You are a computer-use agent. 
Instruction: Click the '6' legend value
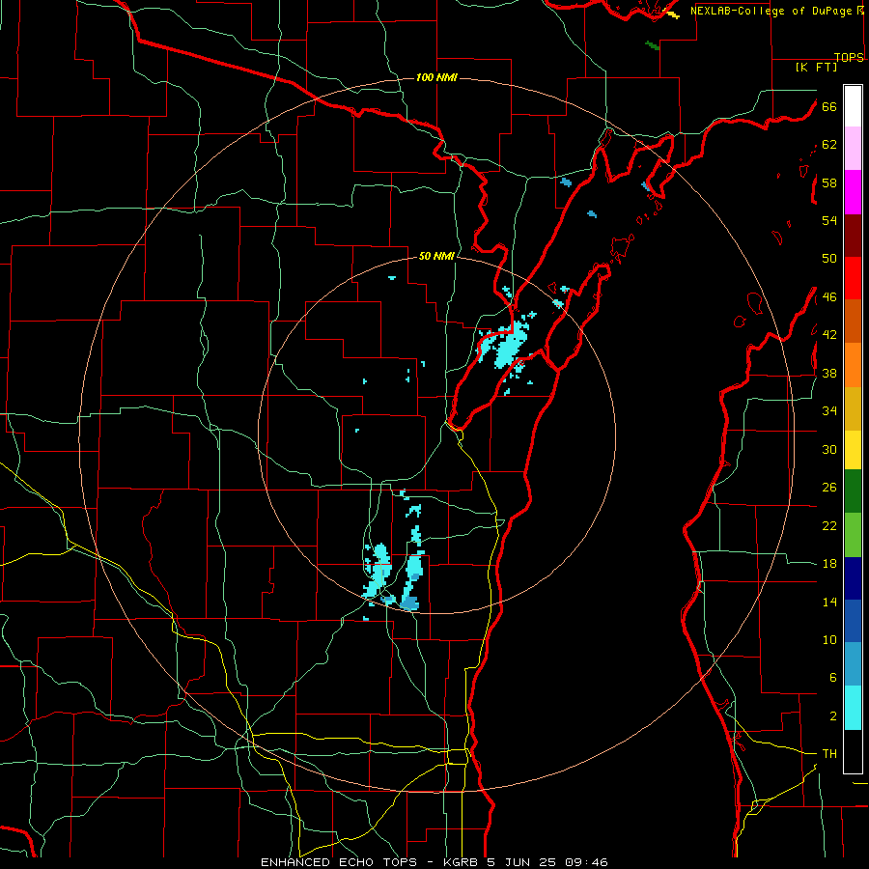pyautogui.click(x=832, y=678)
